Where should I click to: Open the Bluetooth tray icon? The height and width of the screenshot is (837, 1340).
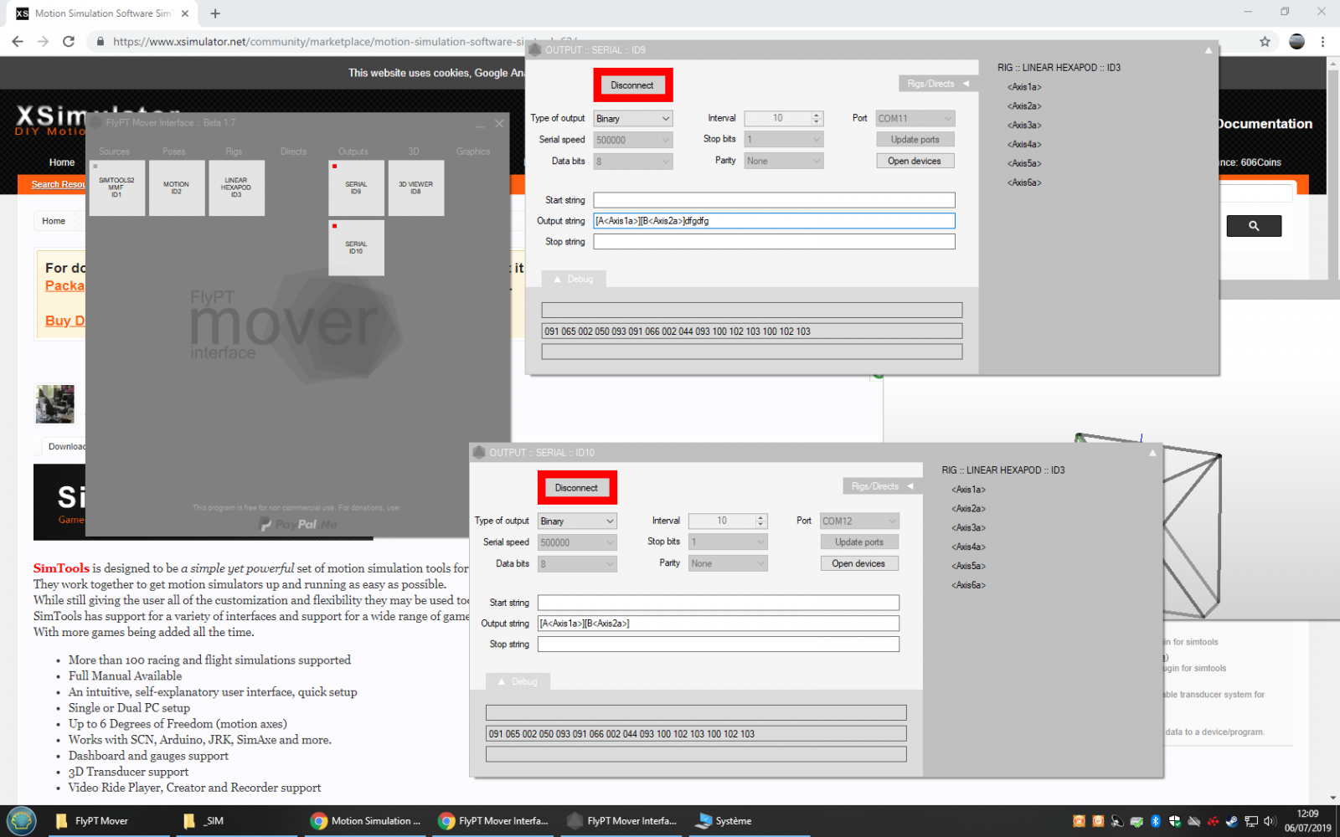point(1156,821)
